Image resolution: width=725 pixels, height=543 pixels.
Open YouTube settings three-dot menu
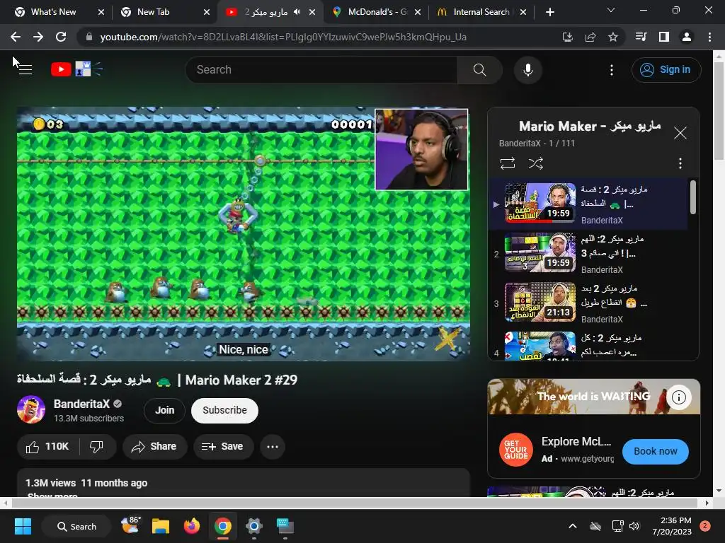point(611,70)
